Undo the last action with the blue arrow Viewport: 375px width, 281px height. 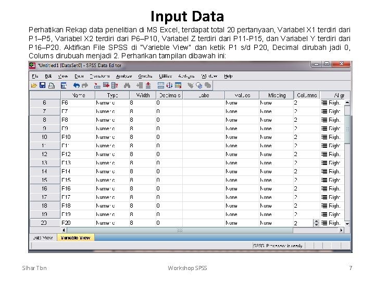pyautogui.click(x=76, y=85)
